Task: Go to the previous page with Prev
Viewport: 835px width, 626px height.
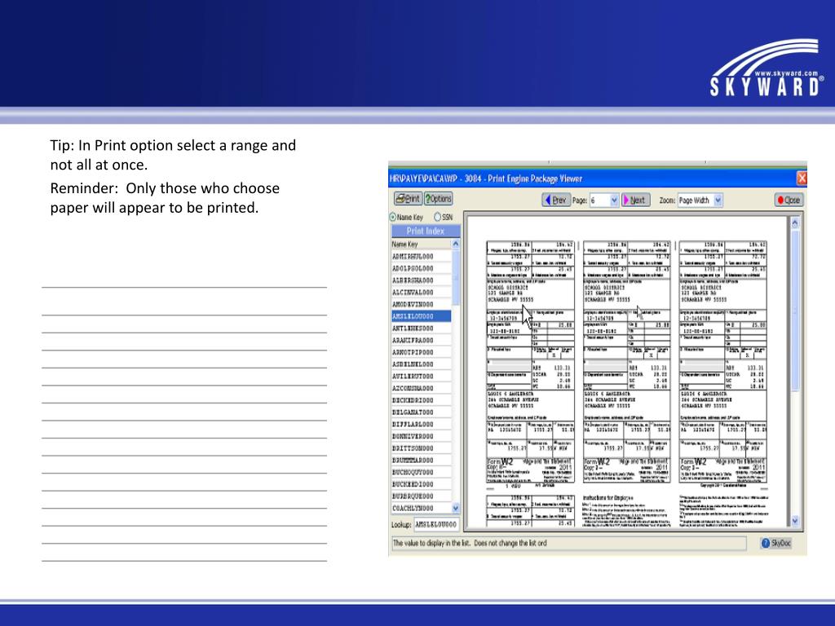Action: (556, 201)
